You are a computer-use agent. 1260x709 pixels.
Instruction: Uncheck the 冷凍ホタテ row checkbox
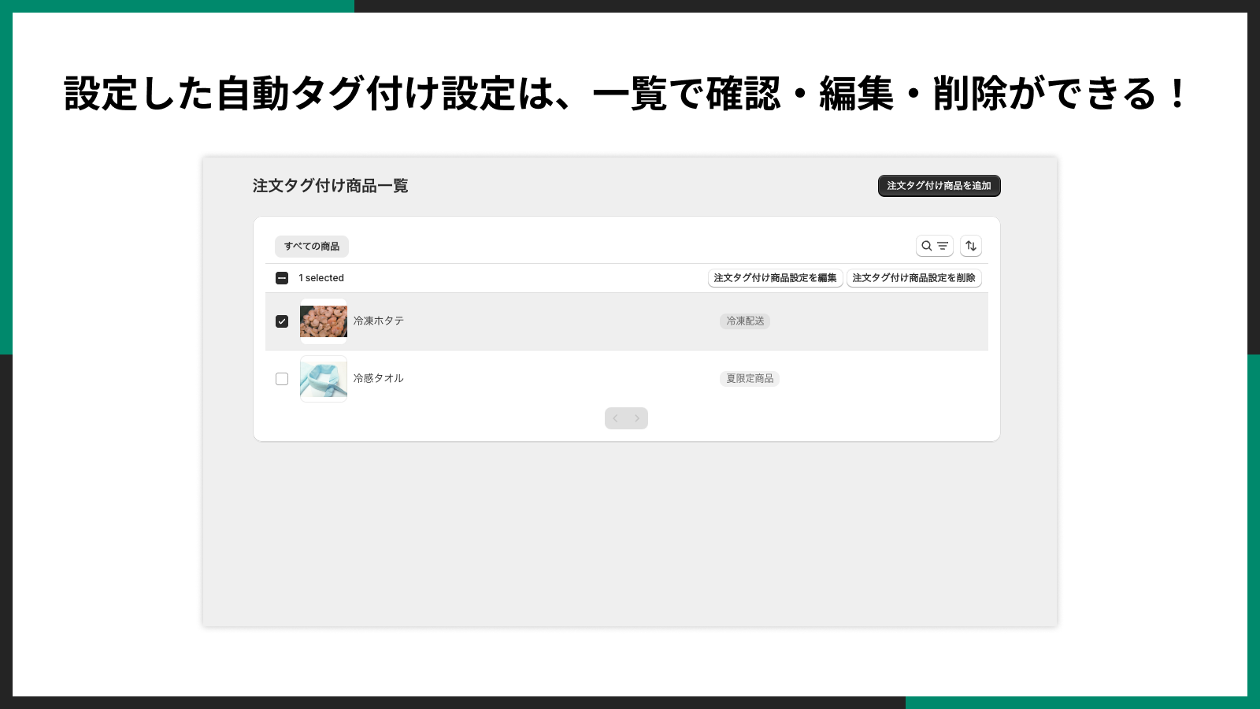[282, 321]
